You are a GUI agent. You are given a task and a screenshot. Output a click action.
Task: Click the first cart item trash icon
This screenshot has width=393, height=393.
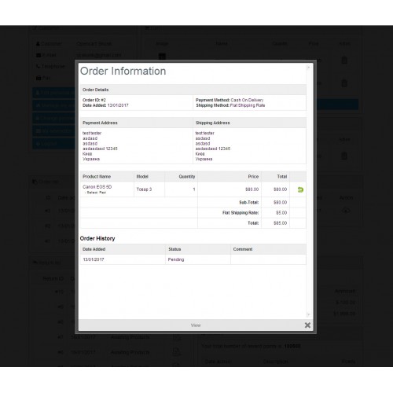point(344,60)
